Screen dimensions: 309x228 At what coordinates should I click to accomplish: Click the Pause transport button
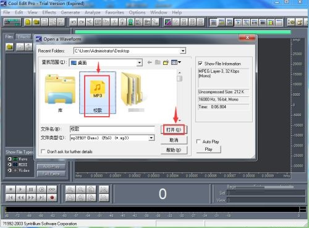31,189
